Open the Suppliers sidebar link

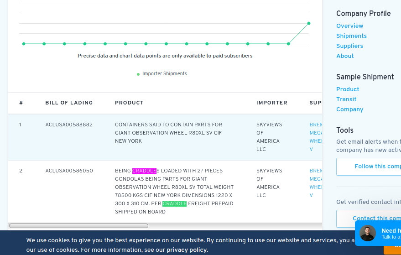(x=349, y=46)
